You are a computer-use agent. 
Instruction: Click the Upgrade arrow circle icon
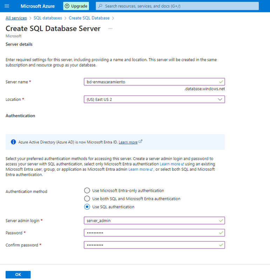point(67,6)
